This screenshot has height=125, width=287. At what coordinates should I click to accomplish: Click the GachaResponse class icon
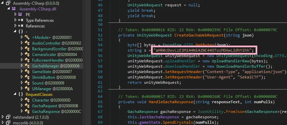click(x=27, y=111)
